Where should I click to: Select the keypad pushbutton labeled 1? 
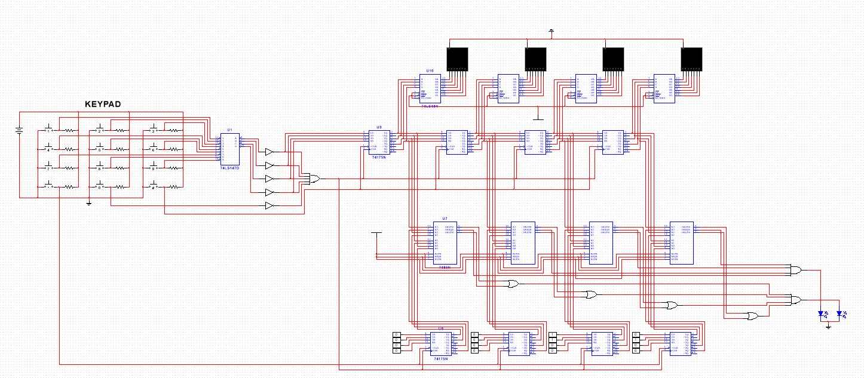click(49, 128)
